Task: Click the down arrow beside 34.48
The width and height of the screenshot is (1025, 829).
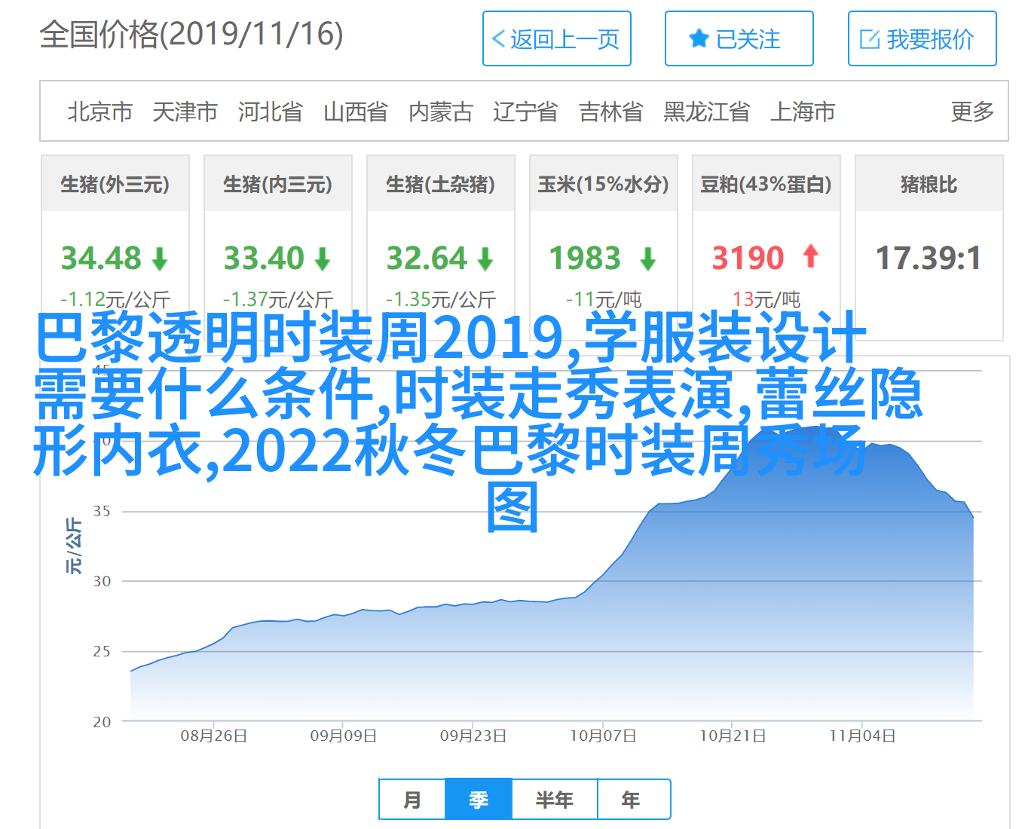Action: 160,259
